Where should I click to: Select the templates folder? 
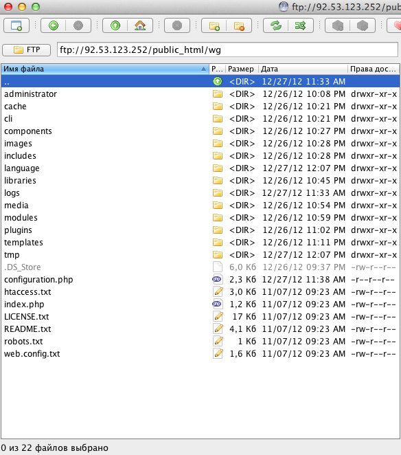pos(200,243)
